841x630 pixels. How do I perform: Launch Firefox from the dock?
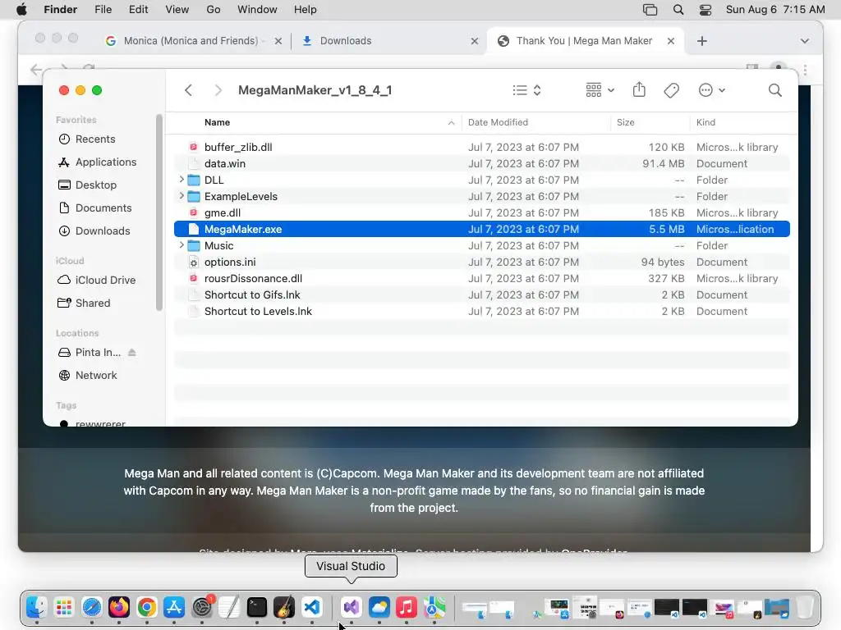click(x=119, y=607)
